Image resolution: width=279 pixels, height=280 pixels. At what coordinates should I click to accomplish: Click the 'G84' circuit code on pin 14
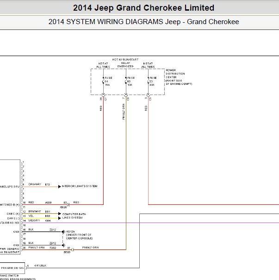tap(48, 221)
